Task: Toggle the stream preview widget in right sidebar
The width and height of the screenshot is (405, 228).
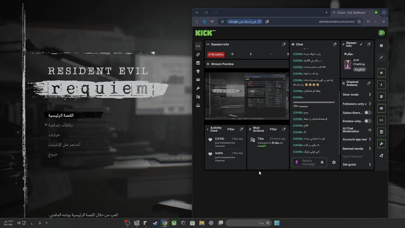Action: 381,73
